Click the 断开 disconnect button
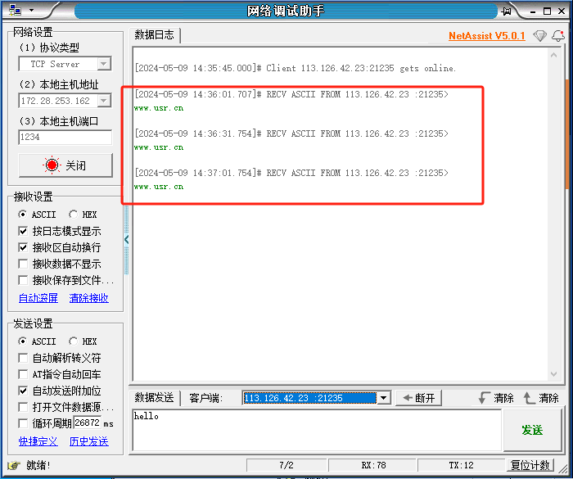Screen dimensions: 573x479 pyautogui.click(x=419, y=398)
